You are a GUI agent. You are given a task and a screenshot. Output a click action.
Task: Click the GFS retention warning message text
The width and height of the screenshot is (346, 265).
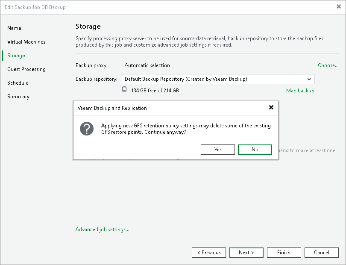coord(186,129)
